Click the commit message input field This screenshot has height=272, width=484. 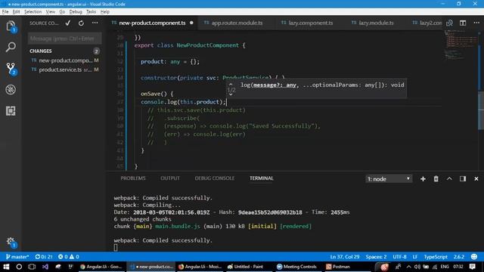click(64, 39)
